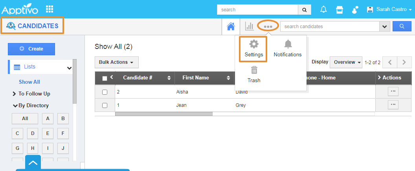
Task: Filter directory by letter C
Action: click(17, 133)
